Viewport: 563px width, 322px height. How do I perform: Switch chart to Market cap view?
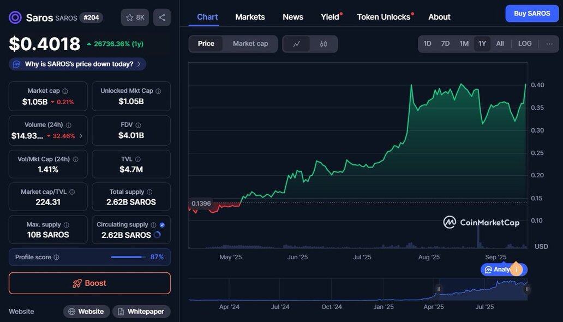click(x=250, y=44)
